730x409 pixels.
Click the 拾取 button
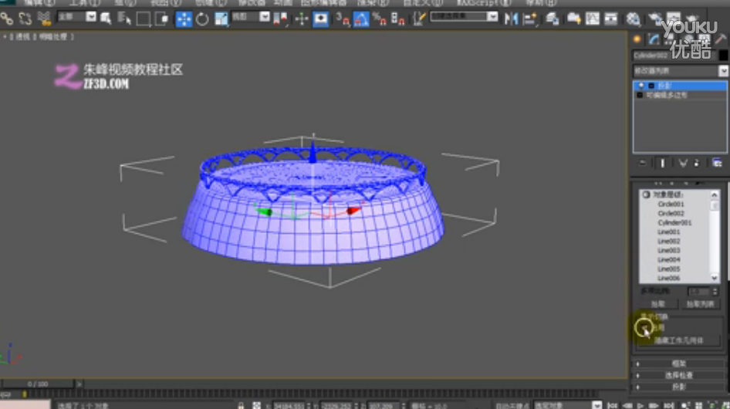pyautogui.click(x=657, y=304)
